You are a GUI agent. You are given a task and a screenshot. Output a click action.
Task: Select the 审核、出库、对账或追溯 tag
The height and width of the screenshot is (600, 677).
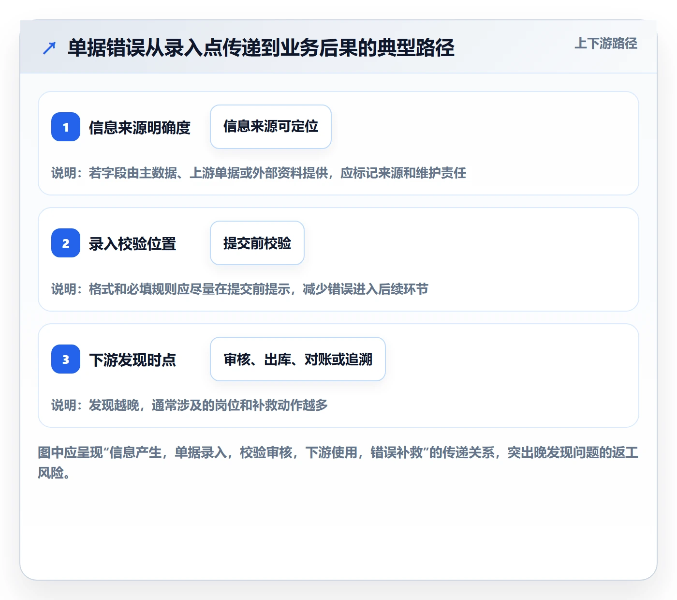click(298, 359)
